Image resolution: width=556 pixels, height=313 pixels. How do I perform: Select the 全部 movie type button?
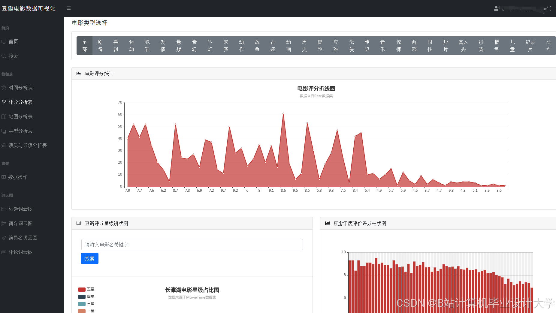coord(84,46)
